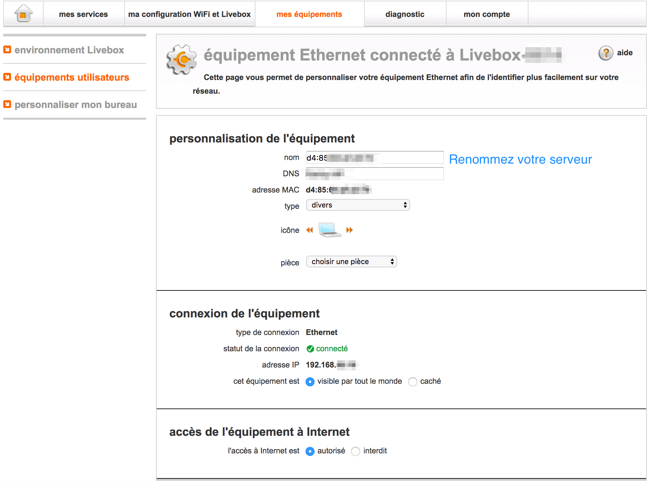Screen dimensions: 650x482
Task: Click the orange gear equipment icon
Action: (182, 59)
